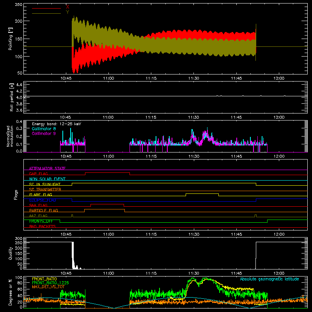312x312 pixels.
Task: Click the Roll period axis title
Action: coord(12,97)
